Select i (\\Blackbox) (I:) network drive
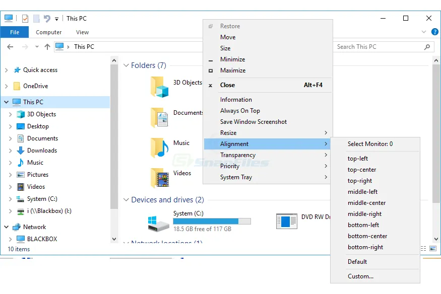 [49, 211]
